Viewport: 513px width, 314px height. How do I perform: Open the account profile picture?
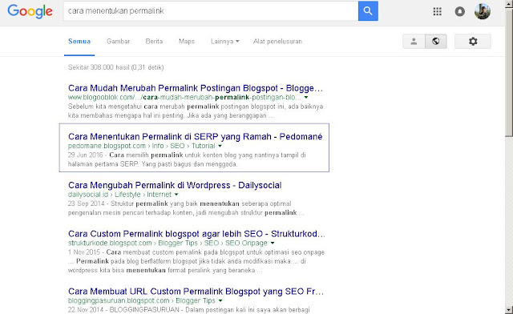tap(483, 11)
